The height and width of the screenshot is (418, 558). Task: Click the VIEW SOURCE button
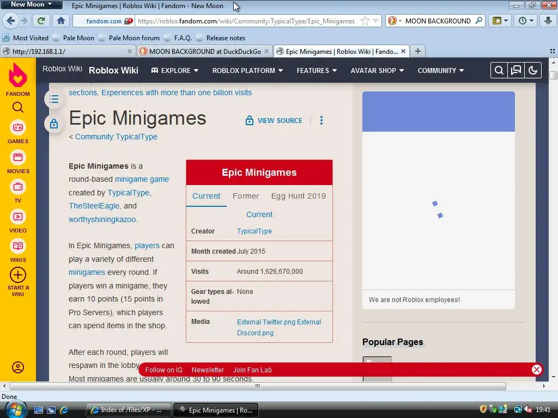point(274,120)
